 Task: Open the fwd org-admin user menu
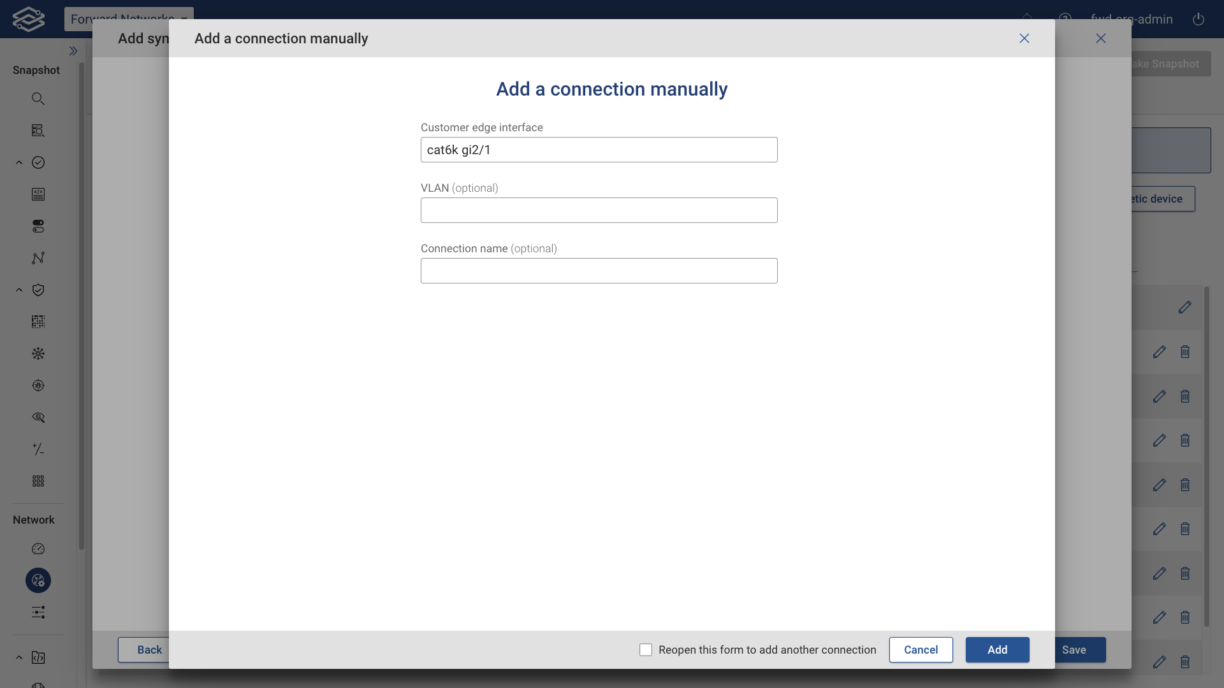[1132, 19]
